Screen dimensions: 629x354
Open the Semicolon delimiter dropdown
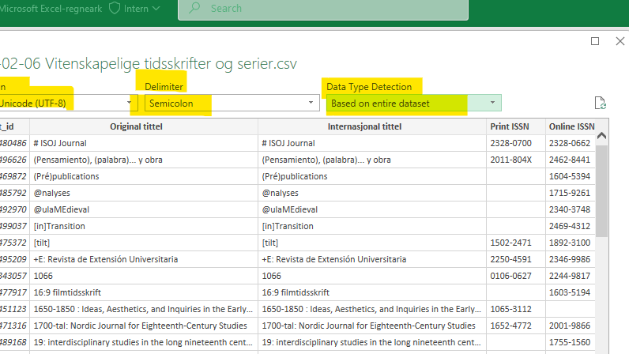[x=232, y=104]
